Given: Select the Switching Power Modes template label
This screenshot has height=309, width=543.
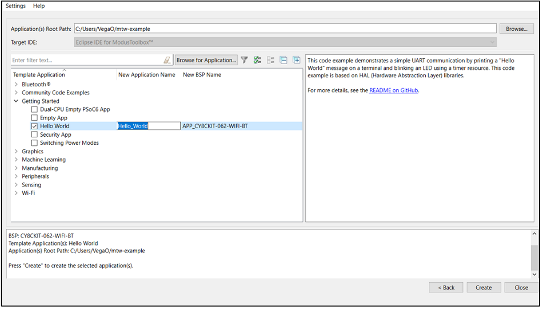Looking at the screenshot, I should click(69, 143).
